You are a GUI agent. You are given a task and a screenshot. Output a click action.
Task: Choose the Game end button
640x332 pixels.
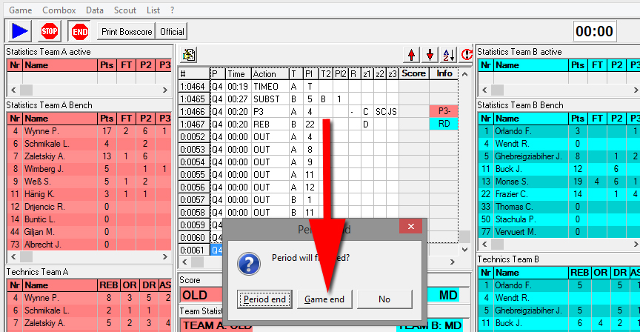[324, 299]
